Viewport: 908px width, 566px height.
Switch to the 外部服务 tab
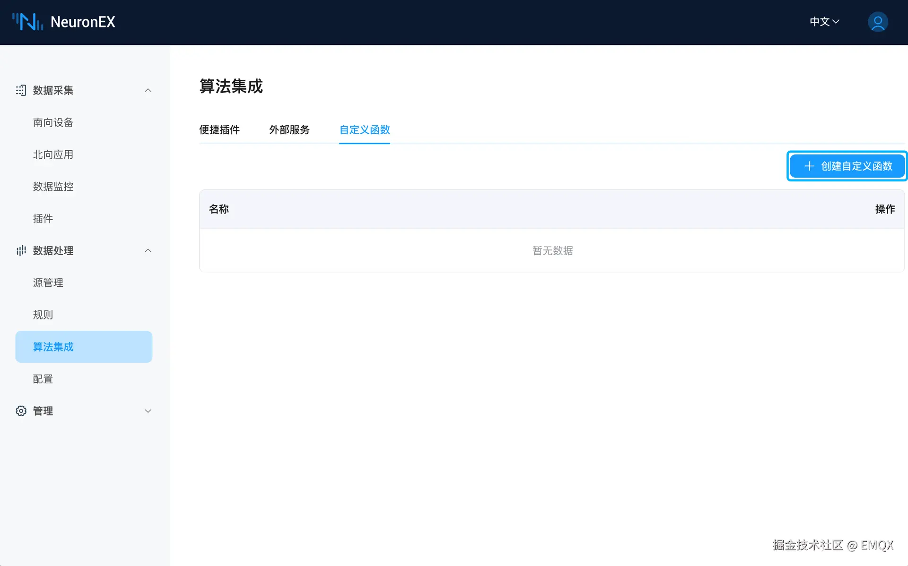[289, 129]
